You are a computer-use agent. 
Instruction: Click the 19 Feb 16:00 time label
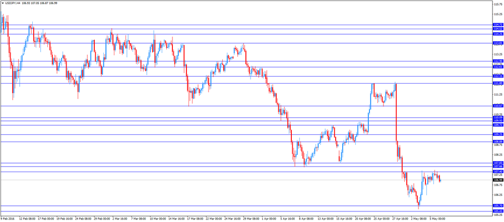65,219
